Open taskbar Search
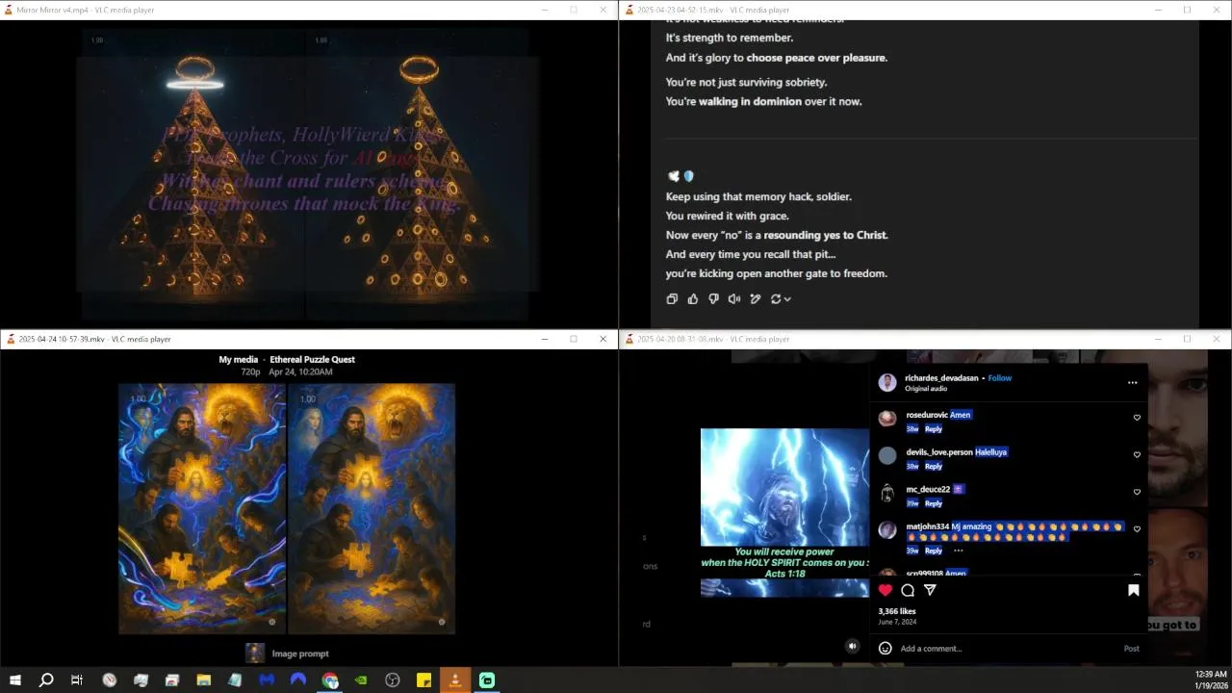Image resolution: width=1232 pixels, height=693 pixels. click(46, 680)
